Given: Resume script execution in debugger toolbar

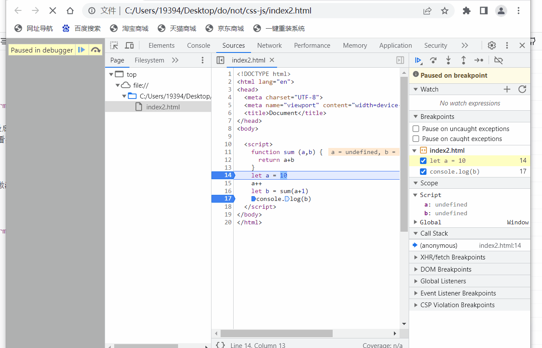Looking at the screenshot, I should click(418, 60).
